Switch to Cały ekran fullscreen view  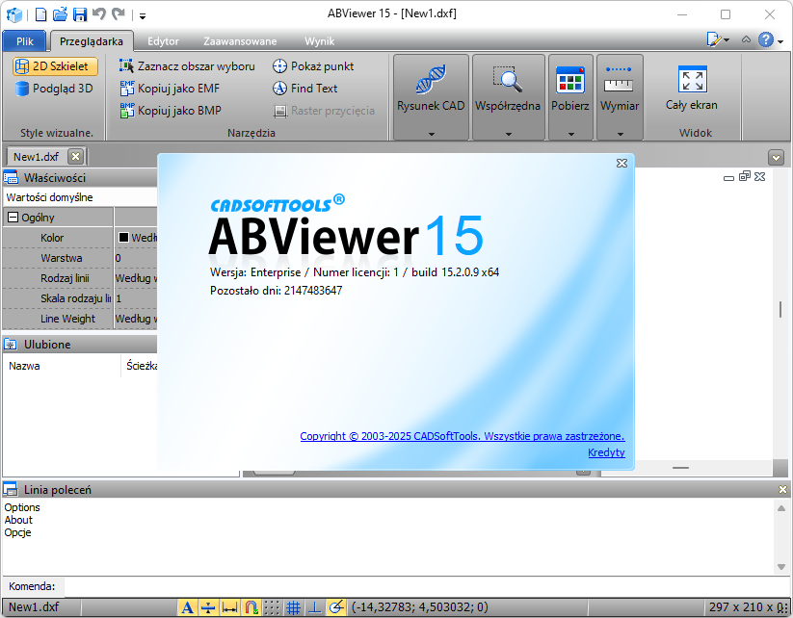[692, 89]
